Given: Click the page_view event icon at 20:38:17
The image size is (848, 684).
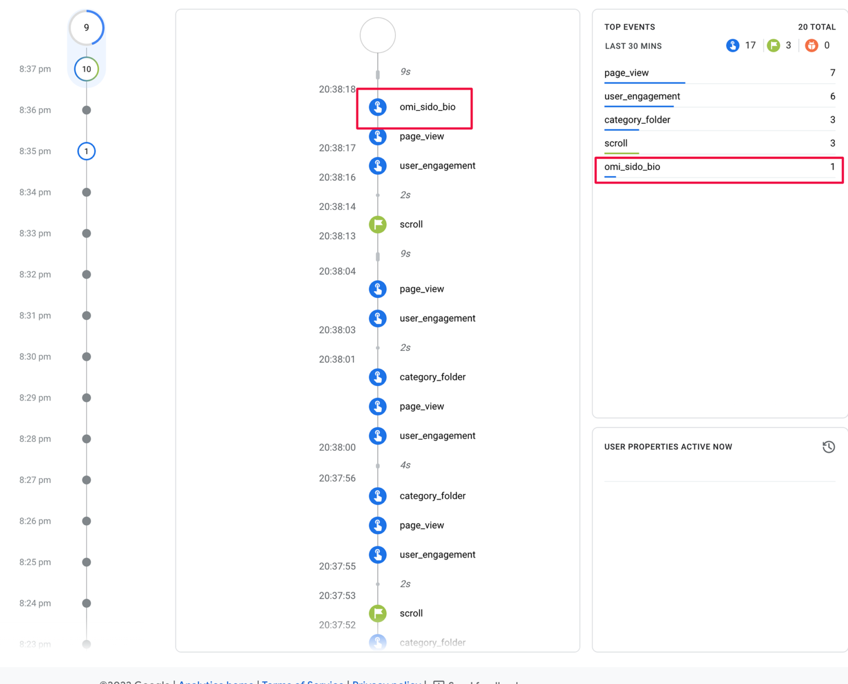Looking at the screenshot, I should 378,136.
